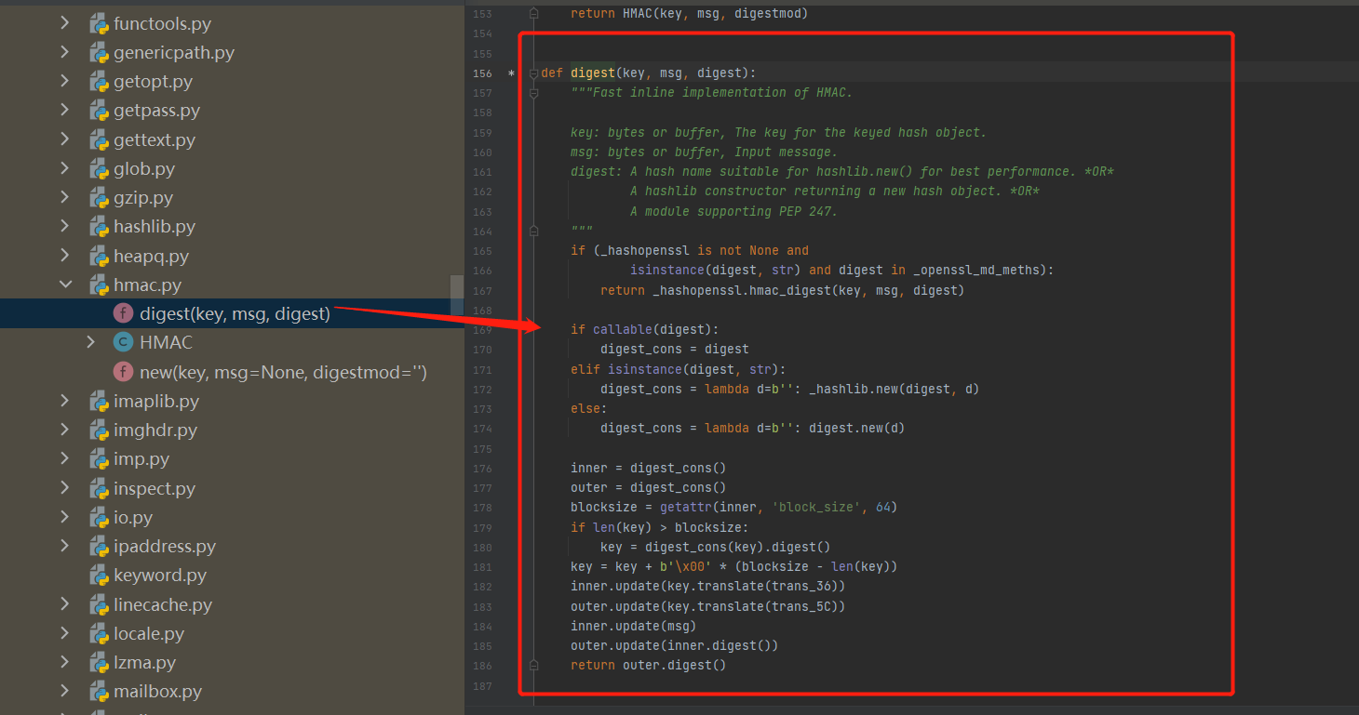Click the io.py Python file icon
The image size is (1359, 715).
click(x=99, y=517)
